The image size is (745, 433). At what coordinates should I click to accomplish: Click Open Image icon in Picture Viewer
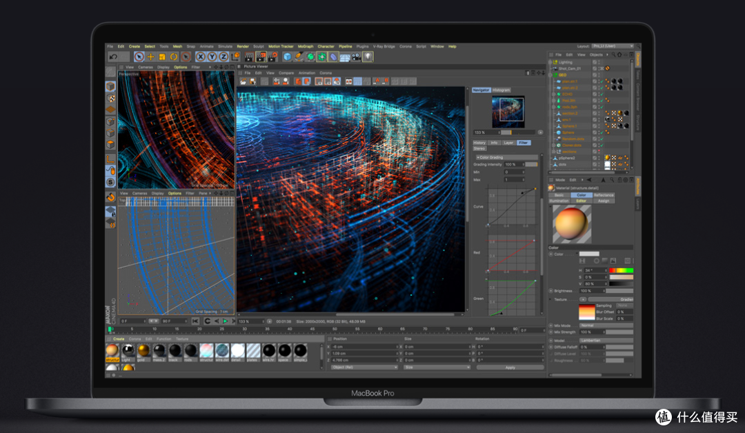coord(244,81)
